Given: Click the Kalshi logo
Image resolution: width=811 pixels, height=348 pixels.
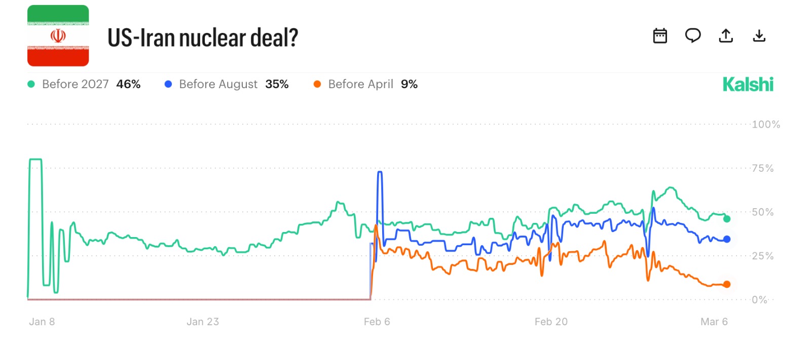Looking at the screenshot, I should [748, 85].
